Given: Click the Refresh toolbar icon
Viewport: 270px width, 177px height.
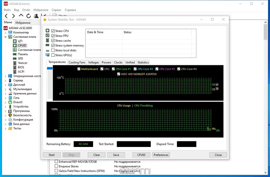Looking at the screenshot, I should pos(29,16).
